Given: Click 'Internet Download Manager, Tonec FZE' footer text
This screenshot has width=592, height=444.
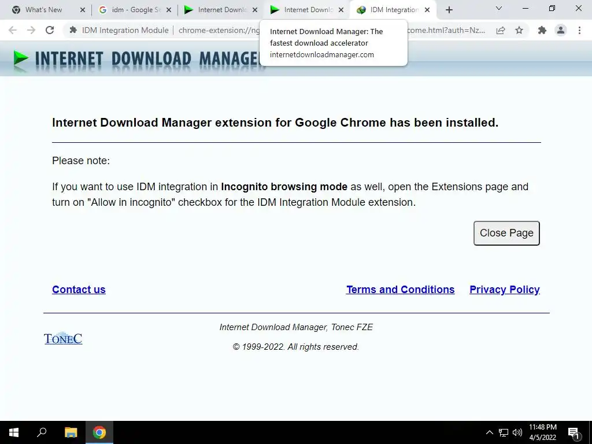Looking at the screenshot, I should [x=296, y=327].
